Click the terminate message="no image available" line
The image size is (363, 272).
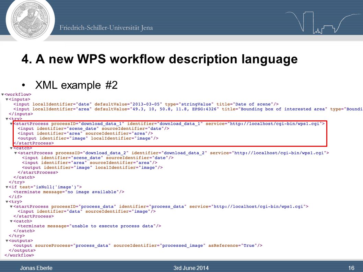point(69,192)
